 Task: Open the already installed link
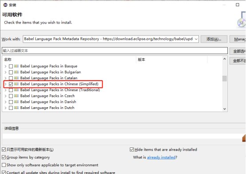[x=161, y=157]
